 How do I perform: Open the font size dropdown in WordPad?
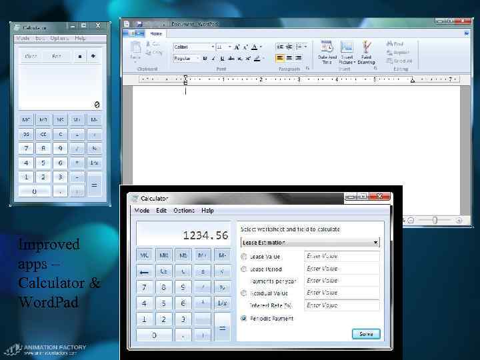tap(229, 47)
